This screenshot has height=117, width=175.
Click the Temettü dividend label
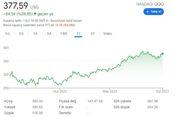tap(65, 113)
